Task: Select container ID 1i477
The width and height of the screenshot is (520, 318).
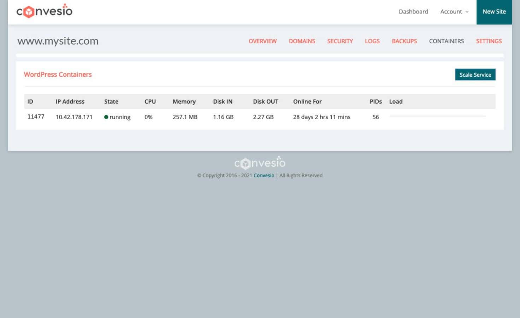Action: (35, 117)
